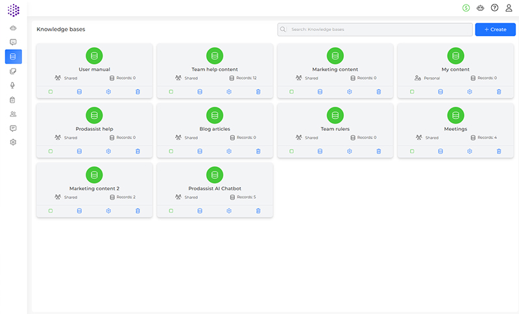Click the green dollar billing icon
Image resolution: width=519 pixels, height=314 pixels.
[x=466, y=8]
